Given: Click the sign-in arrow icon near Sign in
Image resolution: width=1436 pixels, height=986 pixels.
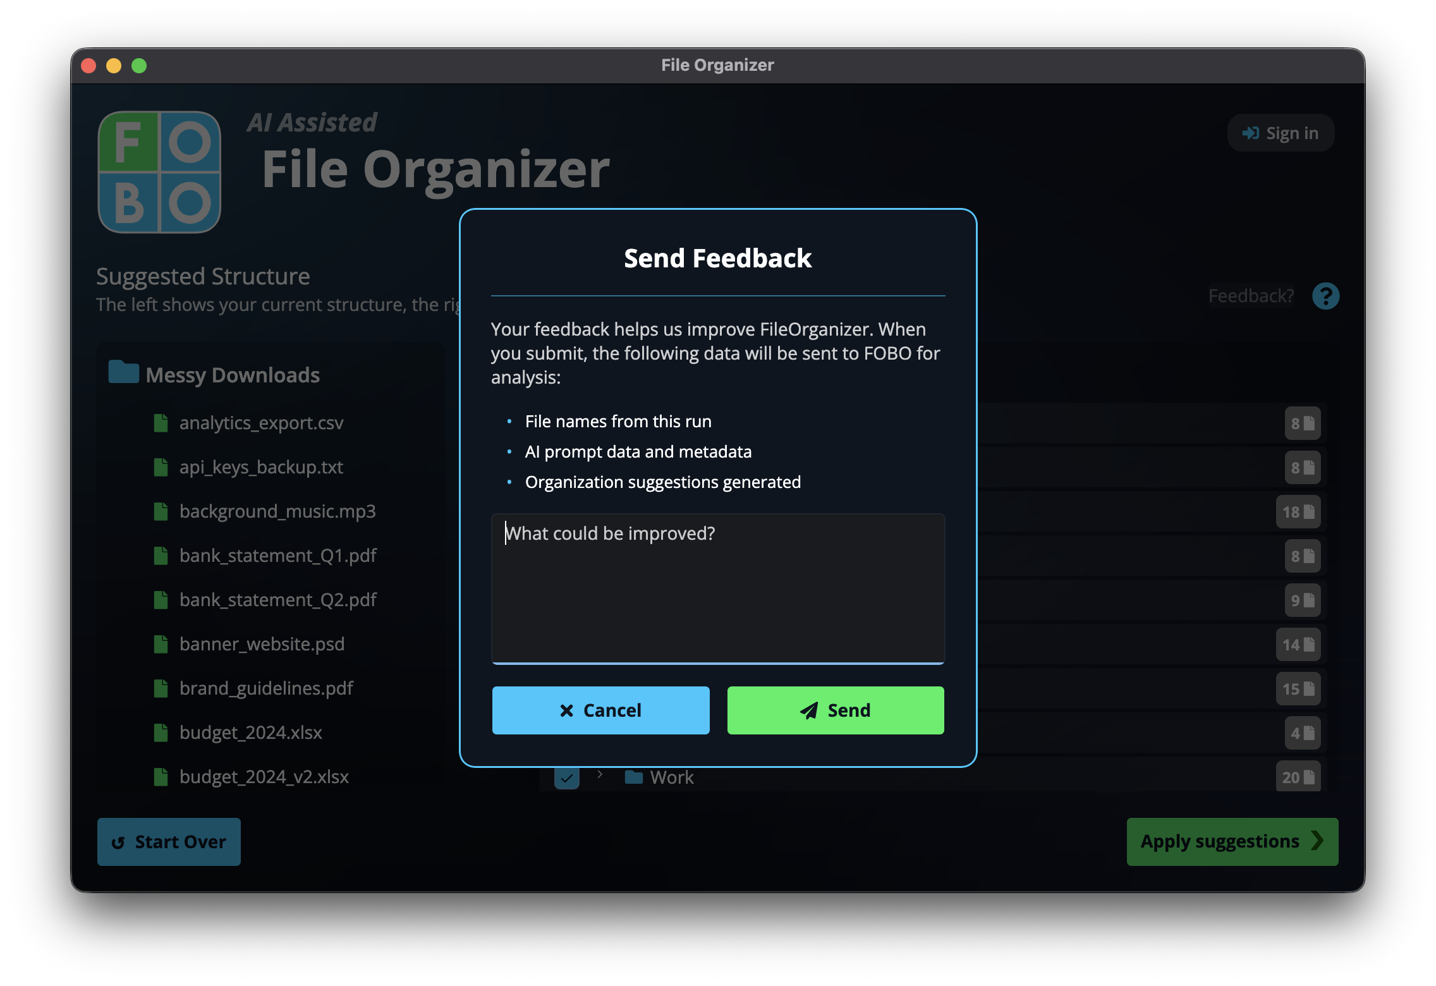Looking at the screenshot, I should pyautogui.click(x=1250, y=132).
